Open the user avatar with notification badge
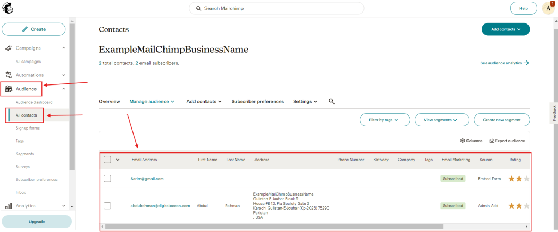Screen dimensions: 558x232 point(548,8)
